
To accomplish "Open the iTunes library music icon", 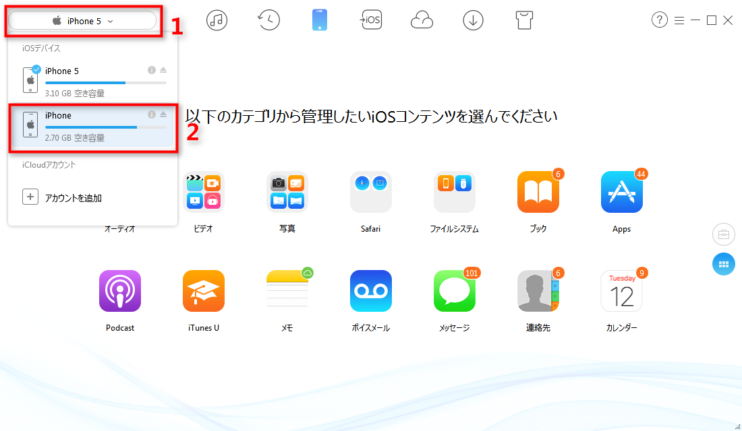I will coord(217,20).
